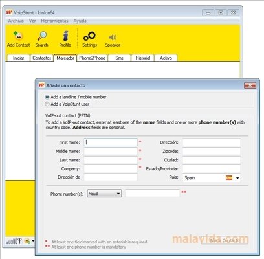Click the 'Phone number(s):' label
Image resolution: width=264 pixels, height=259 pixels.
[67, 194]
